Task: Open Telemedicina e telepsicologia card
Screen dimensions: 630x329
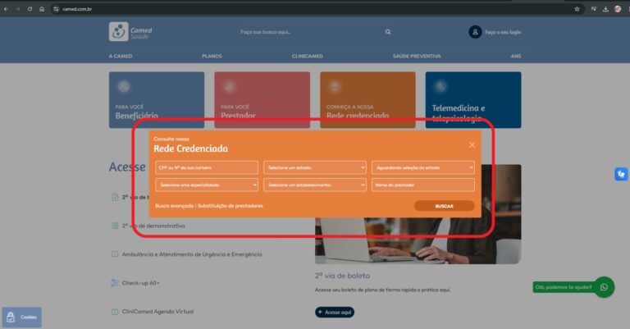Action: click(473, 100)
